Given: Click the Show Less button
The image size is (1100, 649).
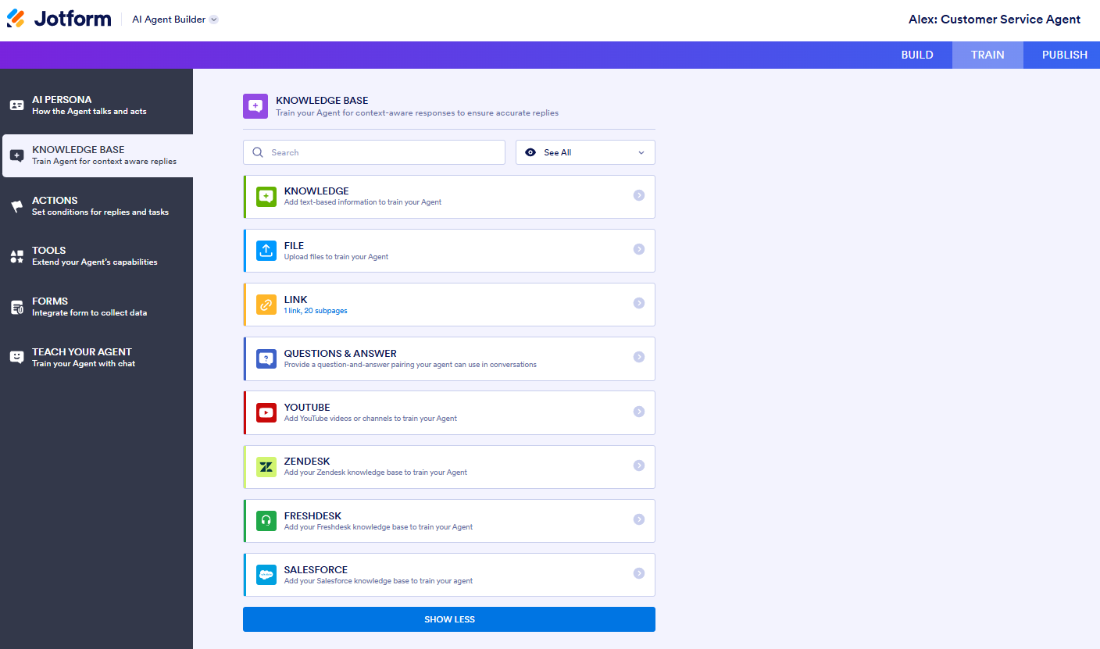Looking at the screenshot, I should (x=449, y=619).
